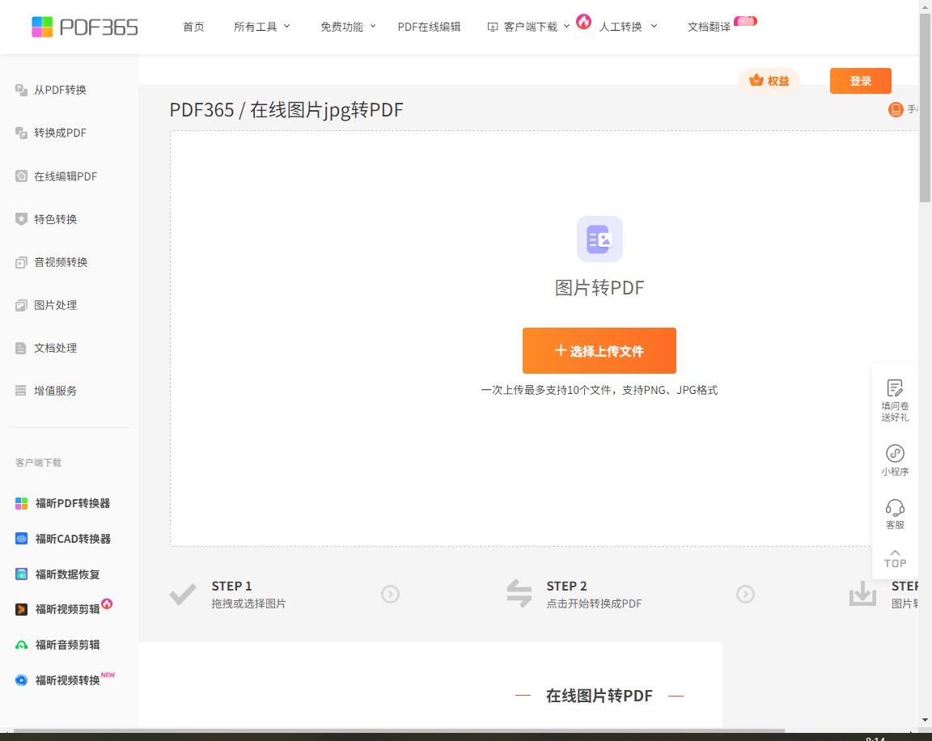Viewport: 932px width, 741px height.
Task: Click the 客户端下载 sidebar heading
Action: [39, 462]
